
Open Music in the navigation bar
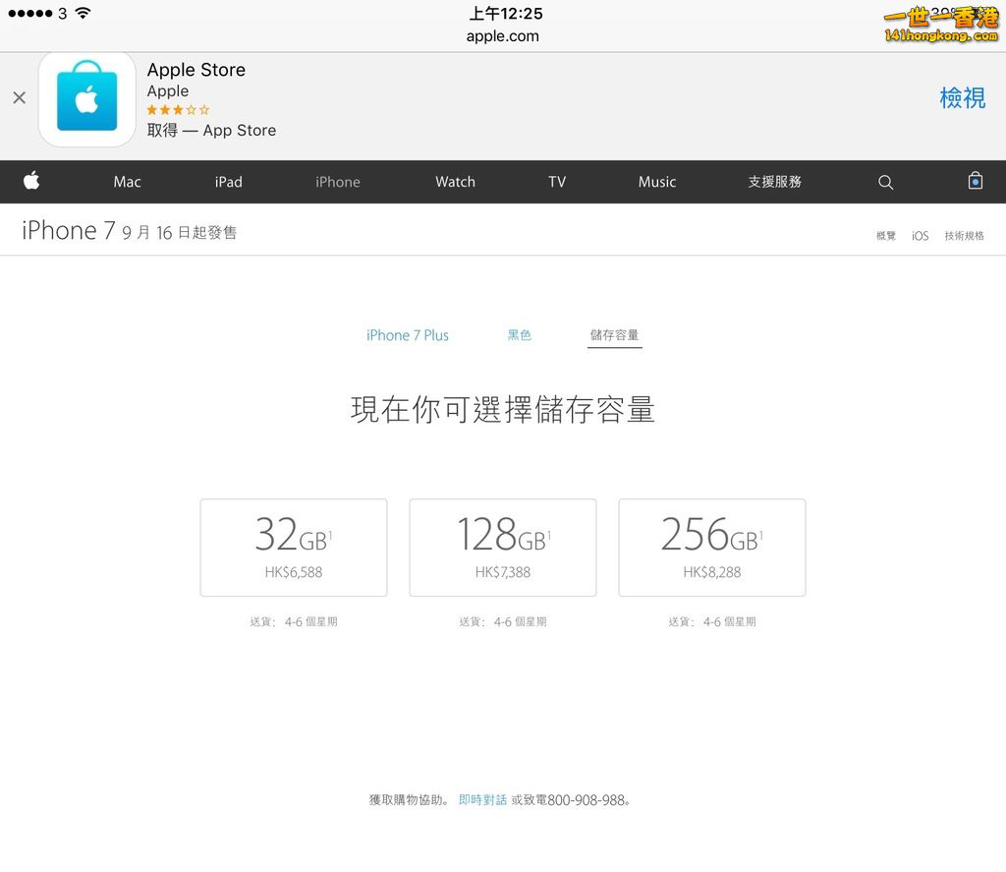click(x=656, y=182)
